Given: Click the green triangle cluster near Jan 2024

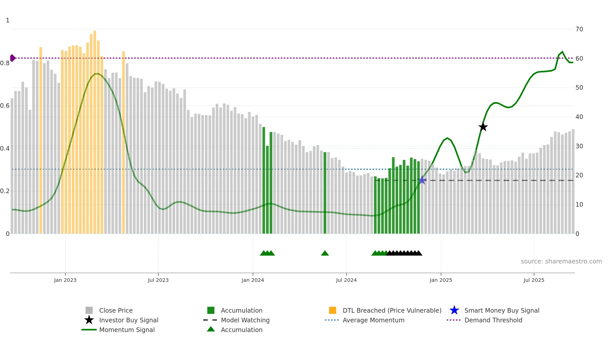Looking at the screenshot, I should click(x=267, y=253).
